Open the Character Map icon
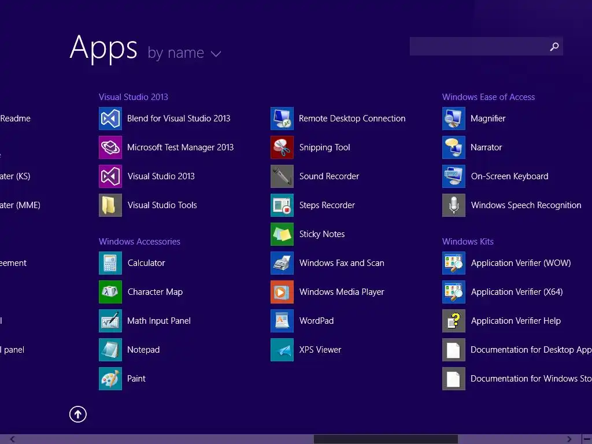This screenshot has width=592, height=444. pyautogui.click(x=110, y=292)
